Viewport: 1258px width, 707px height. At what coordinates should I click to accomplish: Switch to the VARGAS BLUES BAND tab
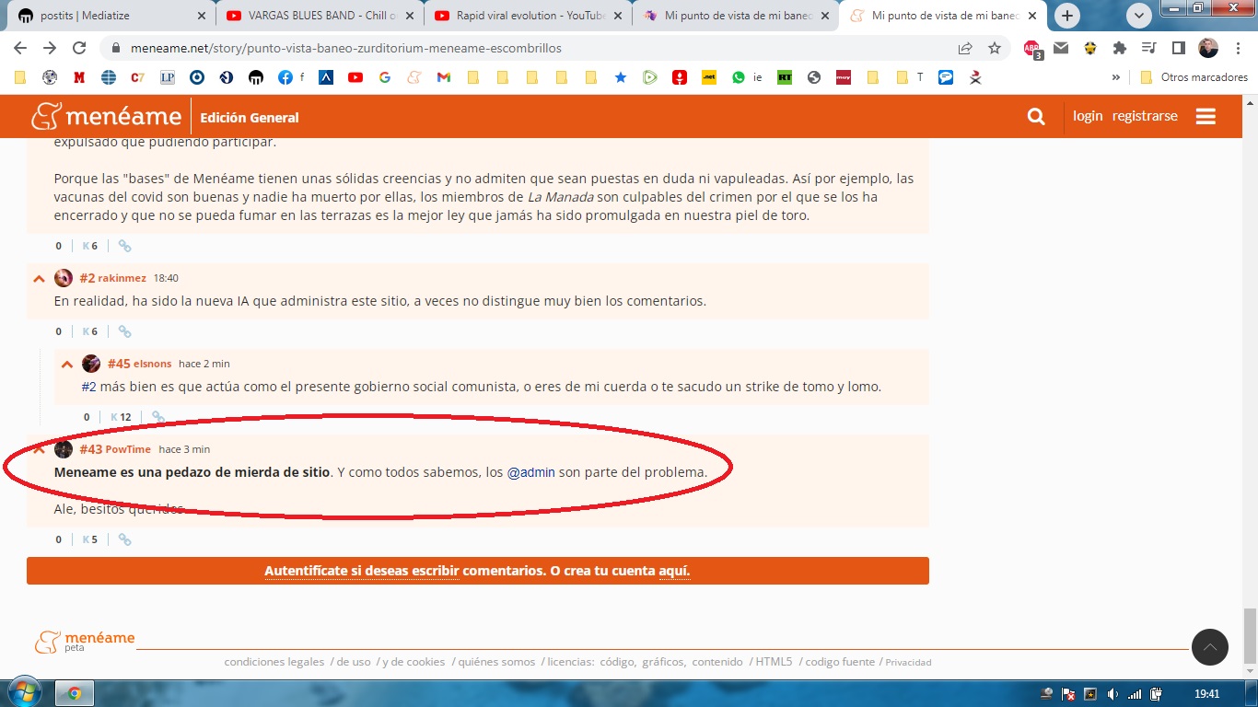[x=320, y=16]
